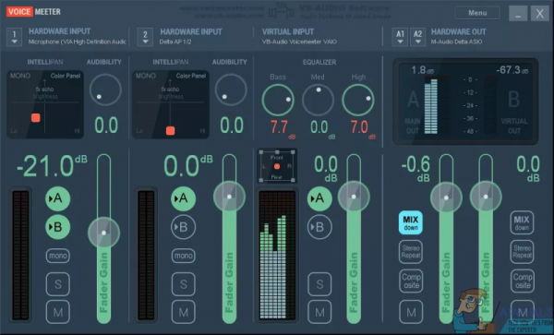This screenshot has width=554, height=335.
Task: Mute the virtual input strip
Action: tap(319, 312)
